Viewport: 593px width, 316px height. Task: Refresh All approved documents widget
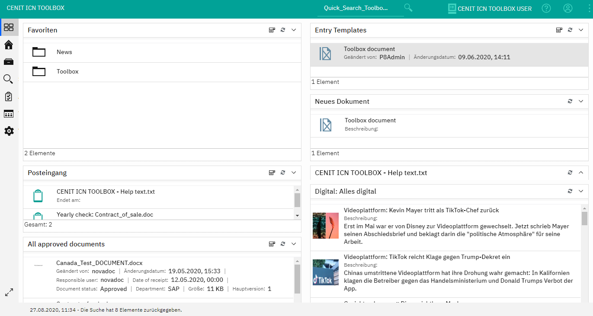pyautogui.click(x=283, y=244)
